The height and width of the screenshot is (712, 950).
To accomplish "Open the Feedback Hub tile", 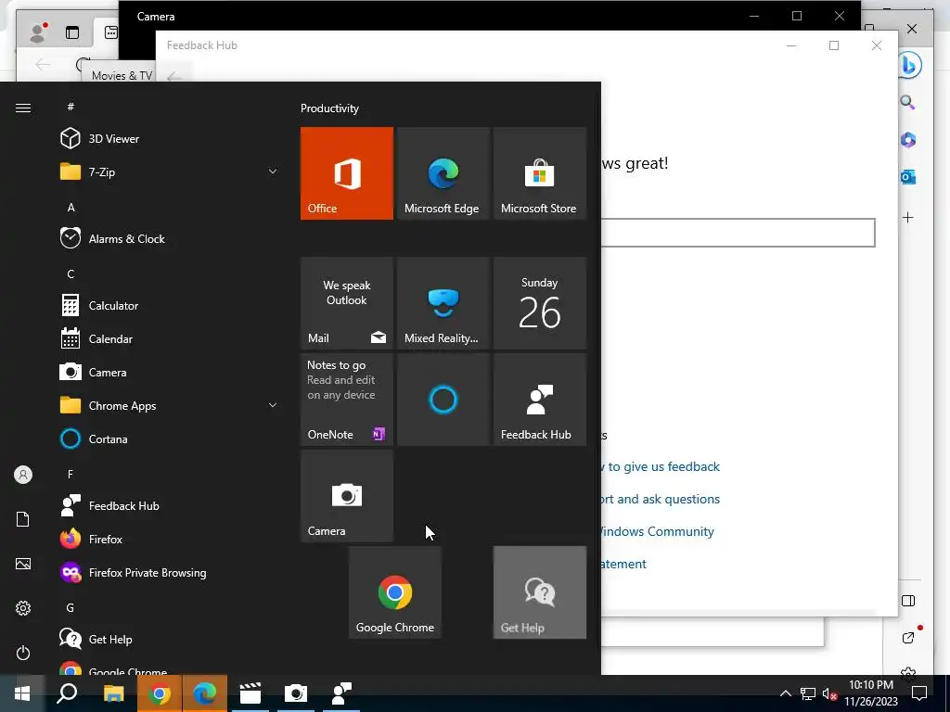I will click(x=540, y=400).
